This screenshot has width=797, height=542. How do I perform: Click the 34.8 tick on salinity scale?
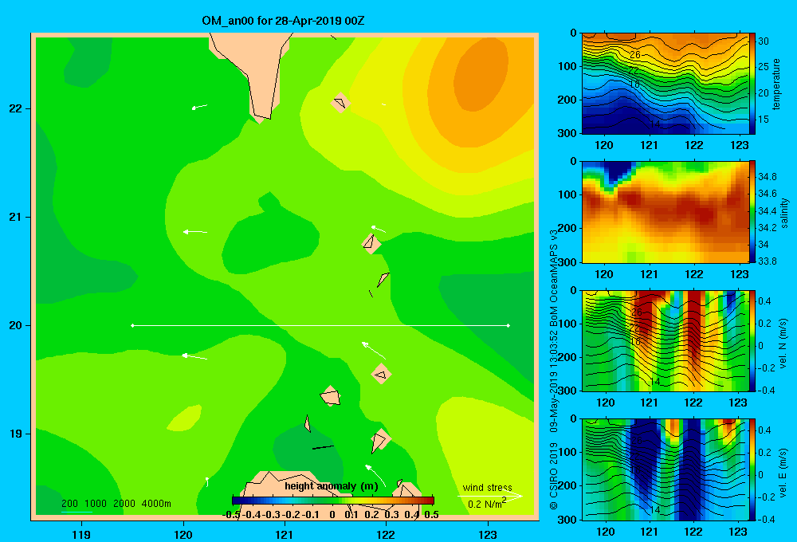[767, 176]
